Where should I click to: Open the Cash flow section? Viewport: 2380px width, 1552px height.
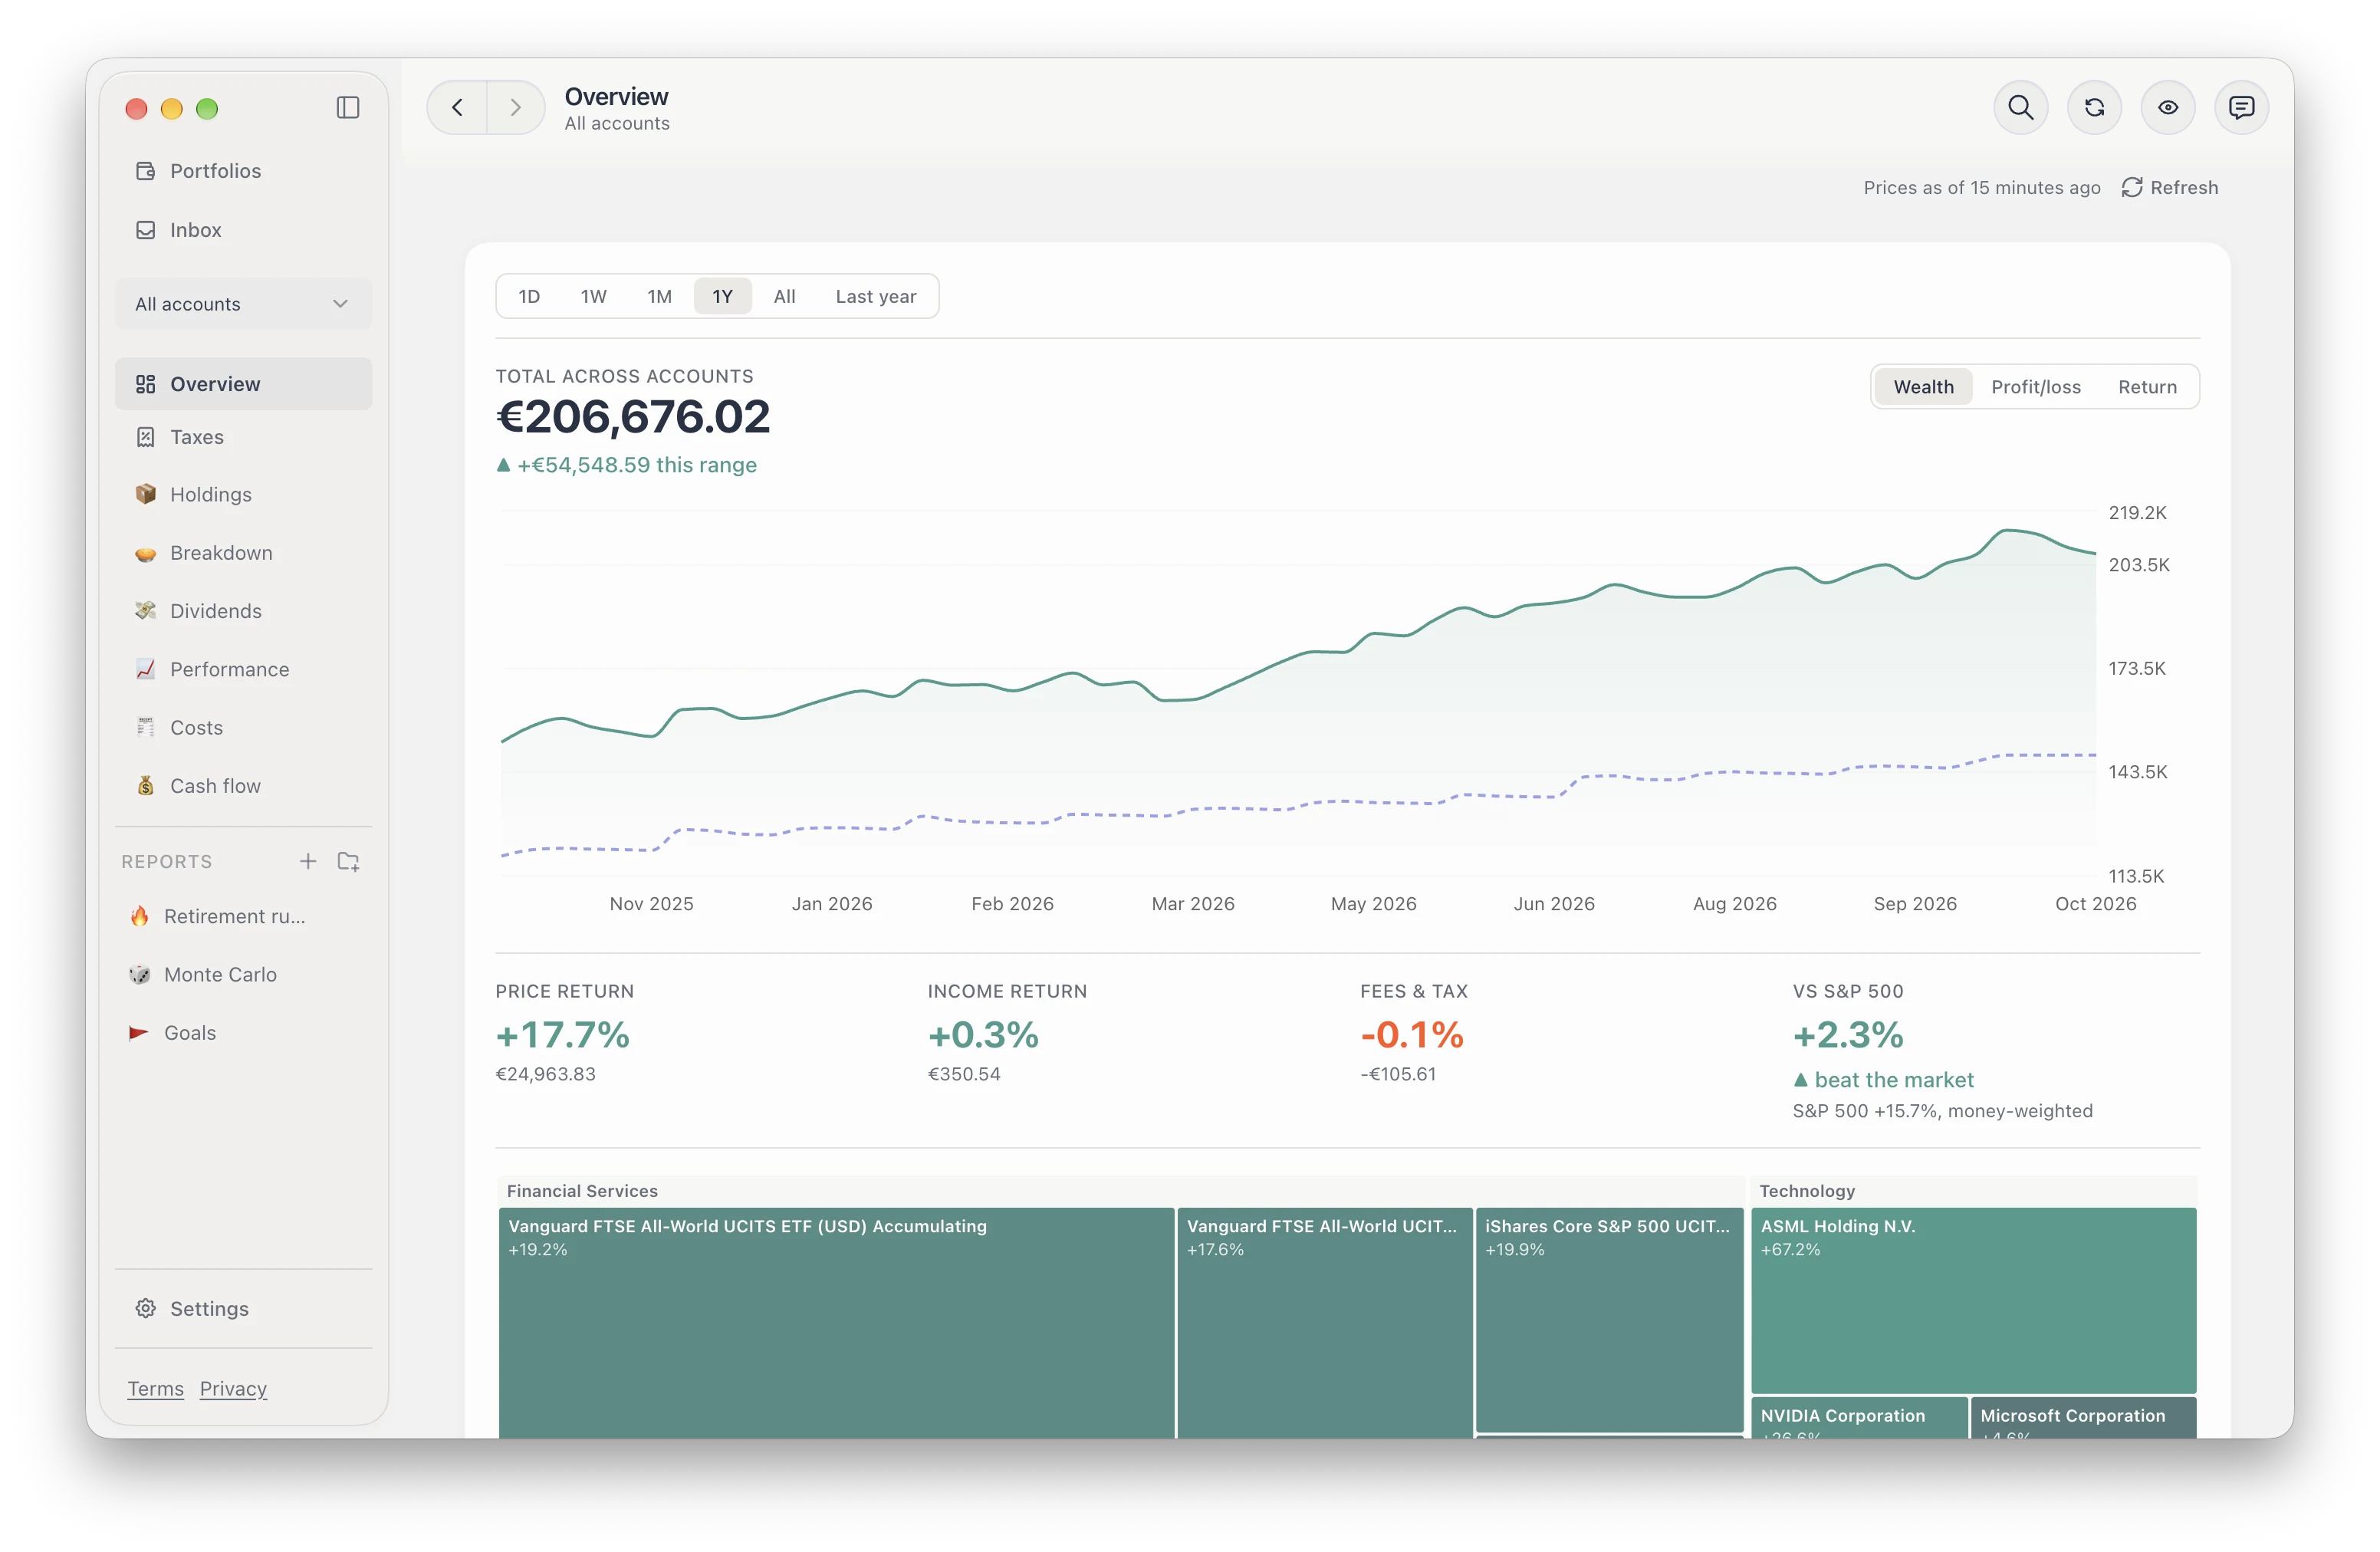point(243,786)
